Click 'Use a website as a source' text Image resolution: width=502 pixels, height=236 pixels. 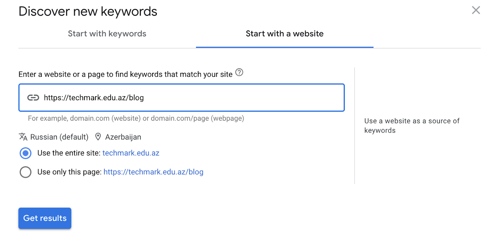(412, 125)
